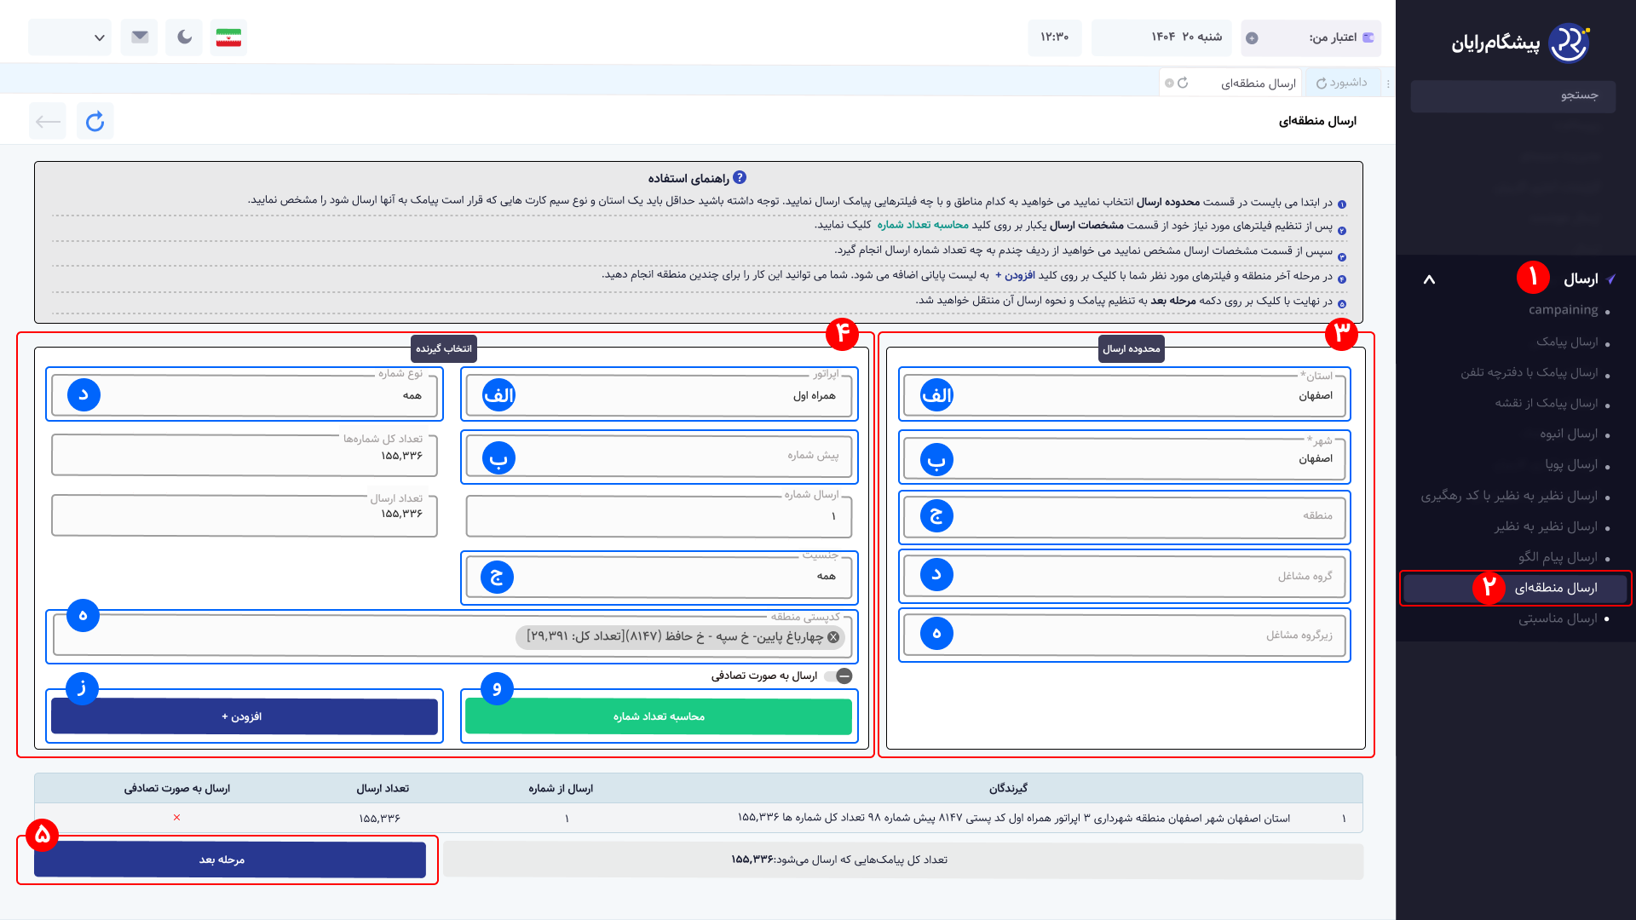Click the تعداد کل پیامک‌هایی که ارسال می‌شود summary
This screenshot has height=920, width=1636.
903,860
